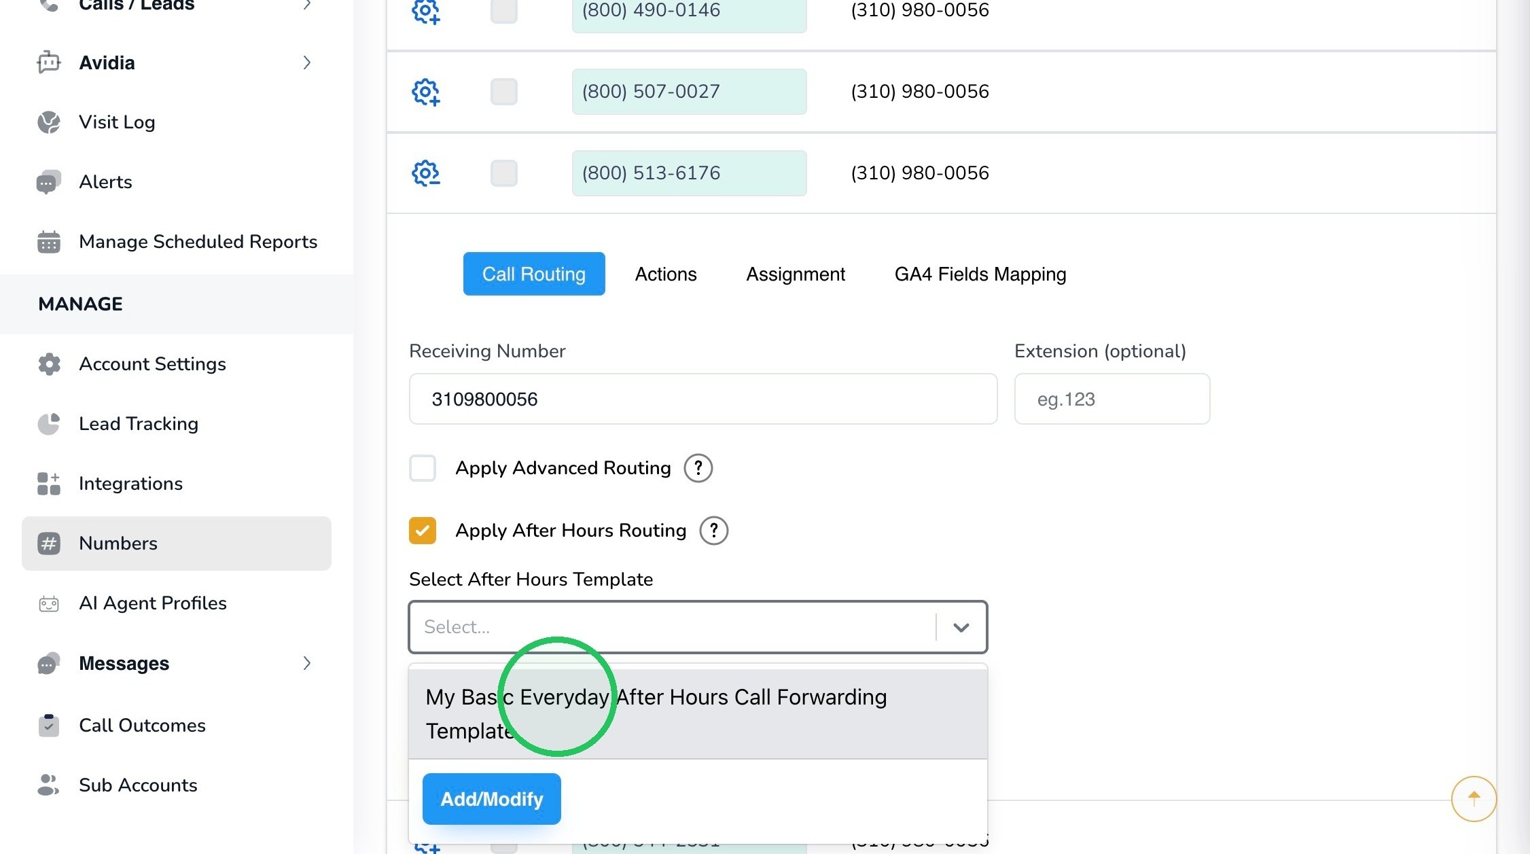
Task: Uncheck Apply After Hours Routing checkbox
Action: tap(423, 531)
